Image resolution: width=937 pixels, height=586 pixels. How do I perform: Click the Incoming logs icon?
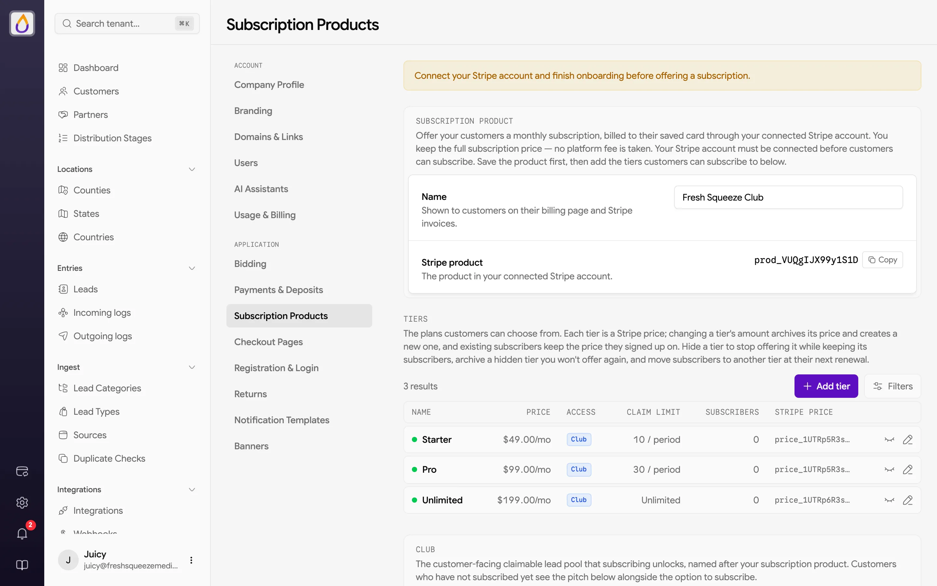point(63,313)
